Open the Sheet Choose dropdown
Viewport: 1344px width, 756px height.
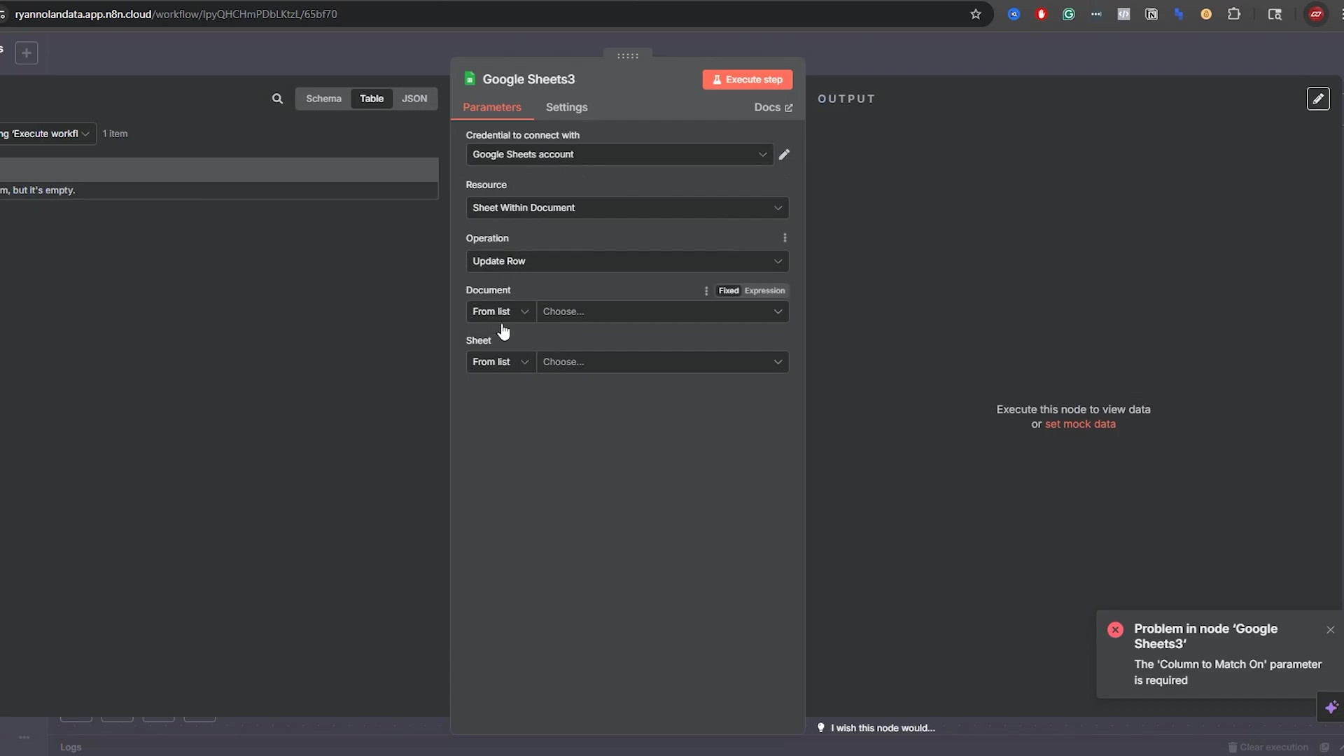661,362
